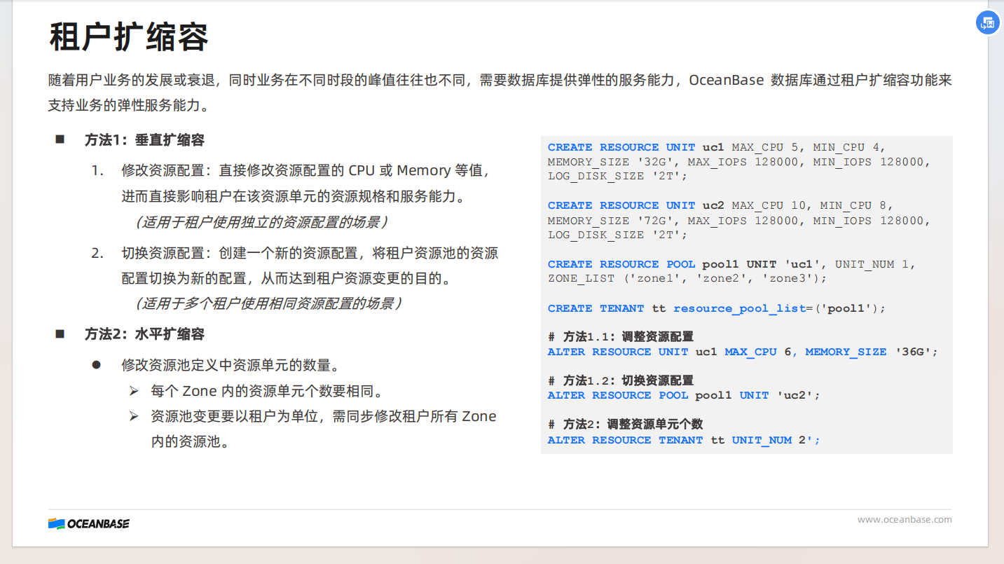Click code line CREATE TENANT tt resource_pool_list
Viewport: 1004px width, 564px height.
(717, 308)
